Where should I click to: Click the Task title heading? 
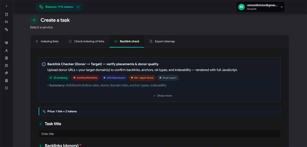(x=53, y=124)
